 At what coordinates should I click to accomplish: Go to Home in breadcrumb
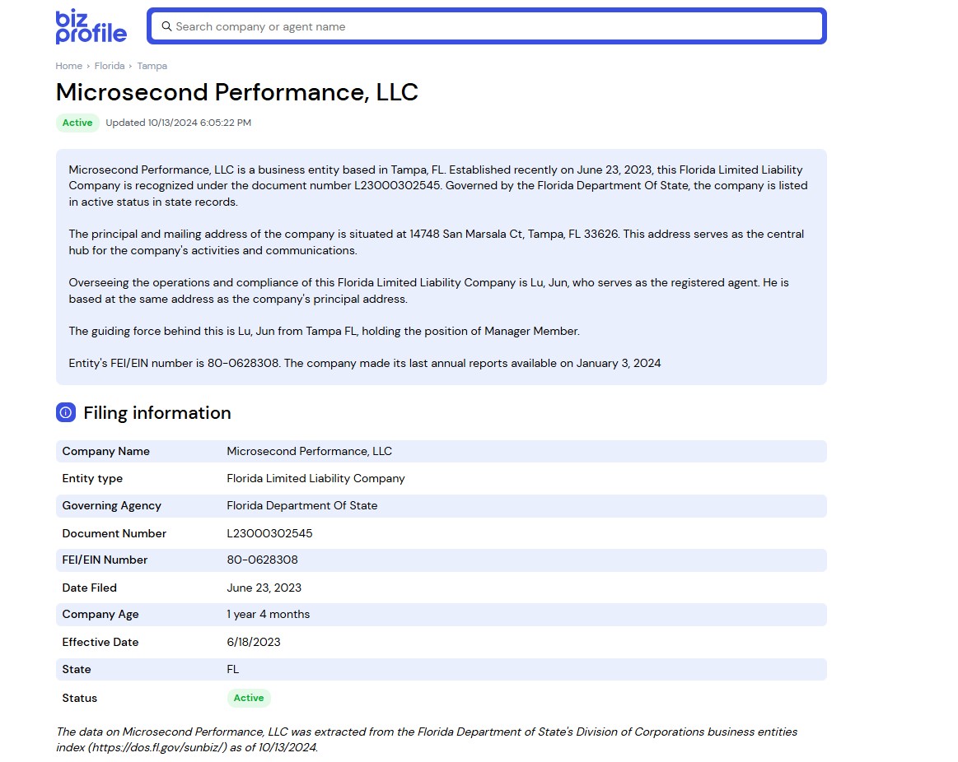[x=68, y=66]
